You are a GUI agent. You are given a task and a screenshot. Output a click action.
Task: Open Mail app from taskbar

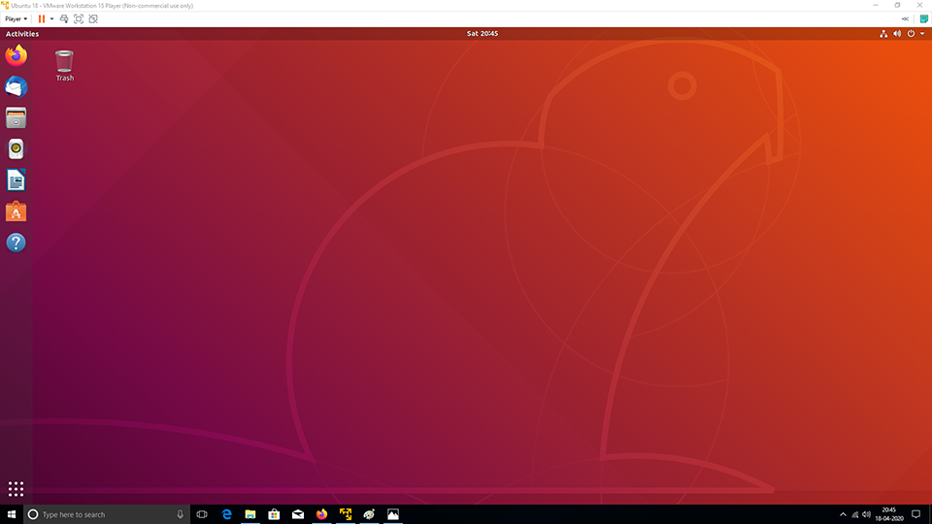298,514
